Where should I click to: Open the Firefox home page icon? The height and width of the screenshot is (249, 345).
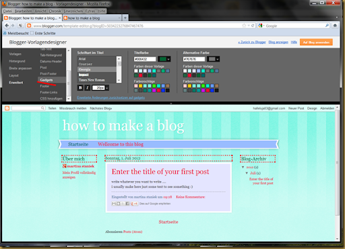pyautogui.click(x=335, y=26)
